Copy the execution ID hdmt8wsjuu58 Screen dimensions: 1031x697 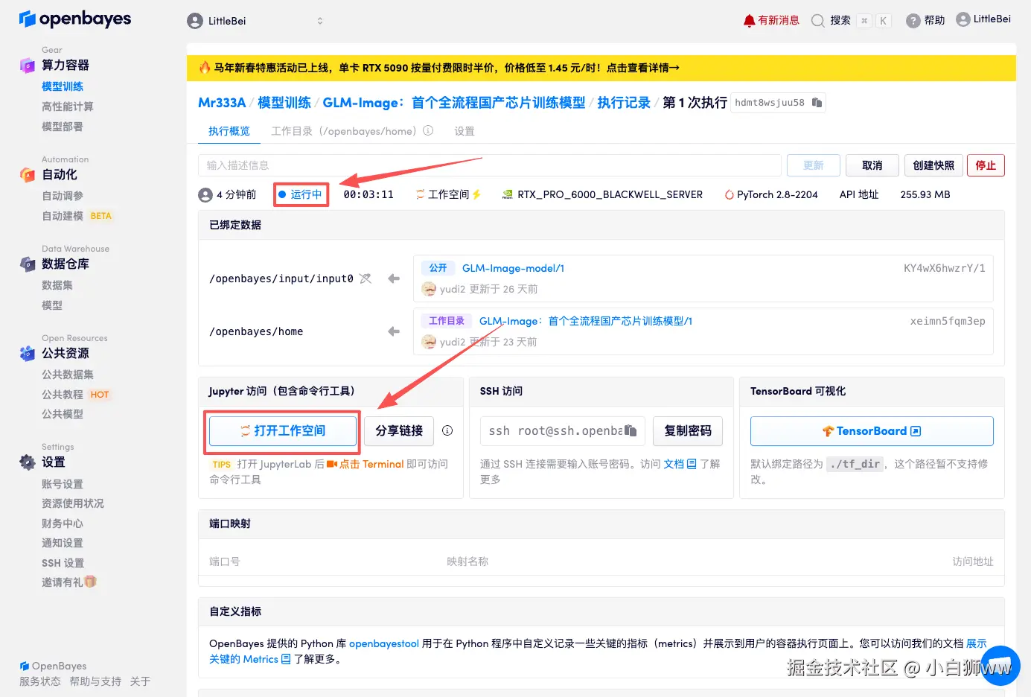817,103
